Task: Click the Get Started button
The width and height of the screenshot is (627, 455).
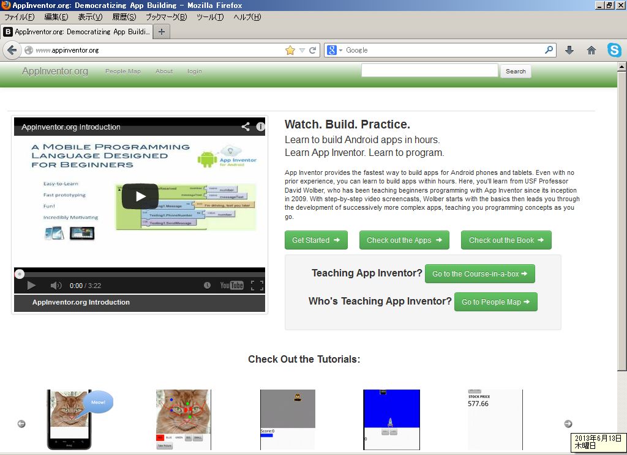Action: click(316, 240)
